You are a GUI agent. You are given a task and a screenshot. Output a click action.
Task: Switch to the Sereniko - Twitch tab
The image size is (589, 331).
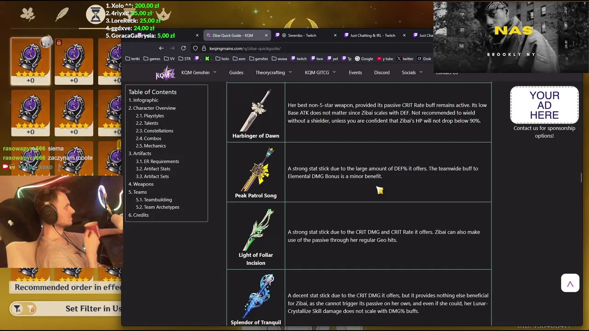[x=302, y=35]
